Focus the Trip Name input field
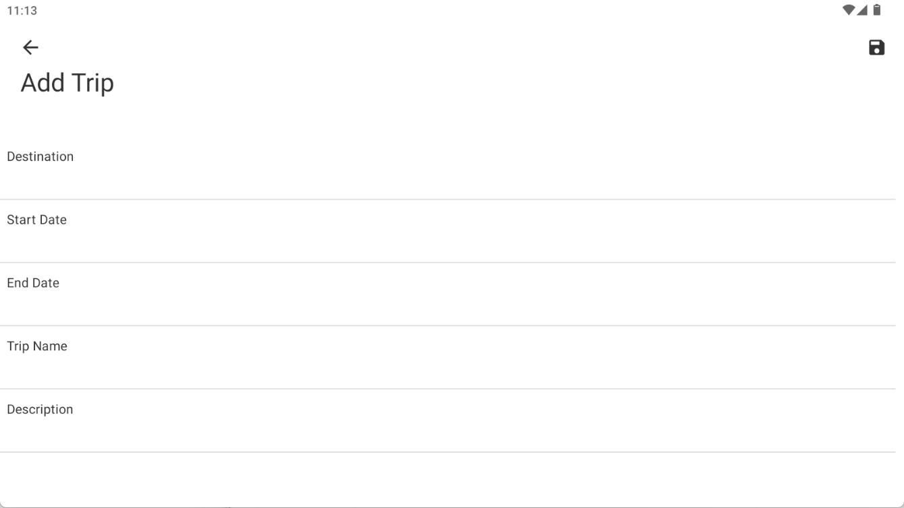The width and height of the screenshot is (904, 508). click(448, 358)
